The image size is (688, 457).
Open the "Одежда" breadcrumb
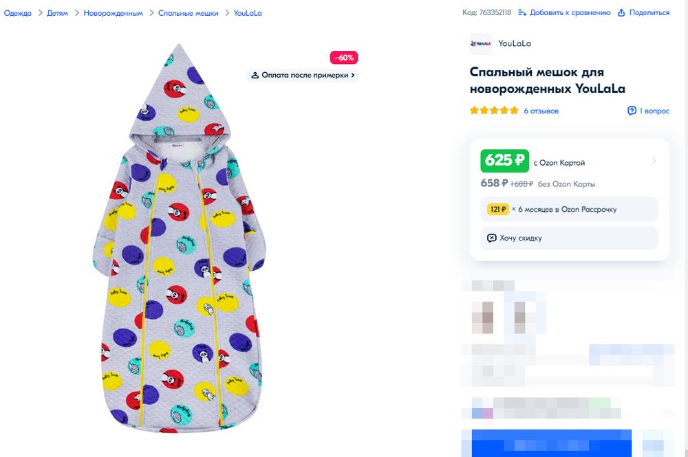(18, 13)
